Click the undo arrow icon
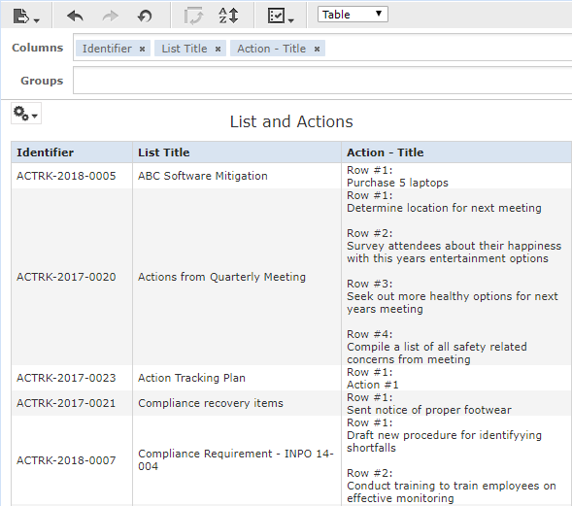The width and height of the screenshot is (572, 506). 75,17
